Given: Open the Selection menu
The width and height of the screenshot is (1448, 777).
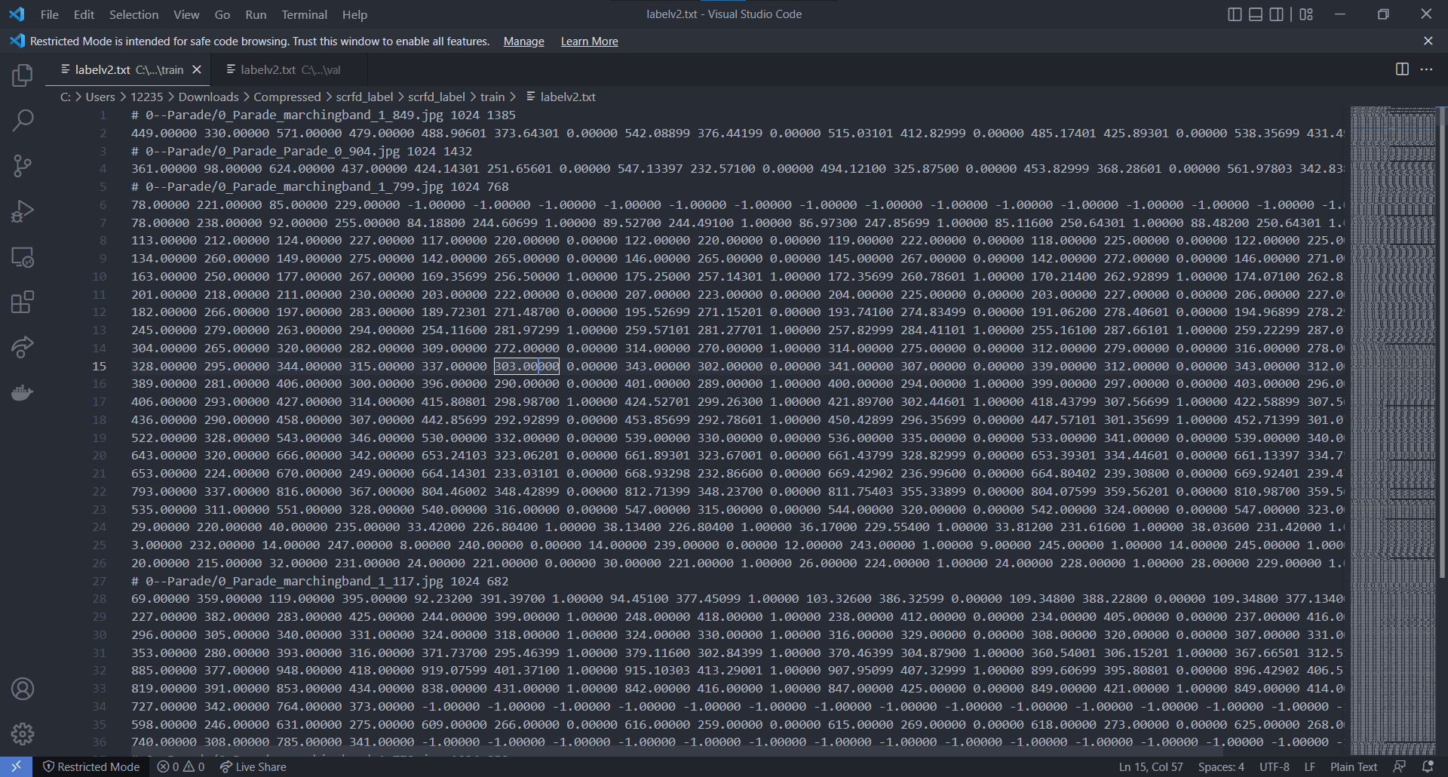Looking at the screenshot, I should (x=133, y=14).
